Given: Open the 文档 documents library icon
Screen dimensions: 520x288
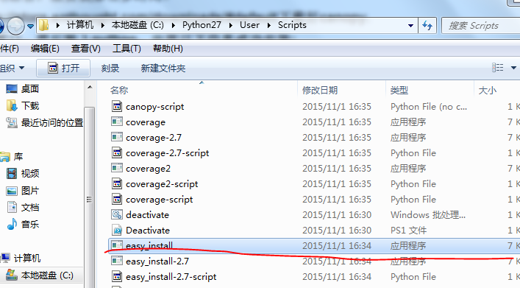Looking at the screenshot, I should (12, 207).
